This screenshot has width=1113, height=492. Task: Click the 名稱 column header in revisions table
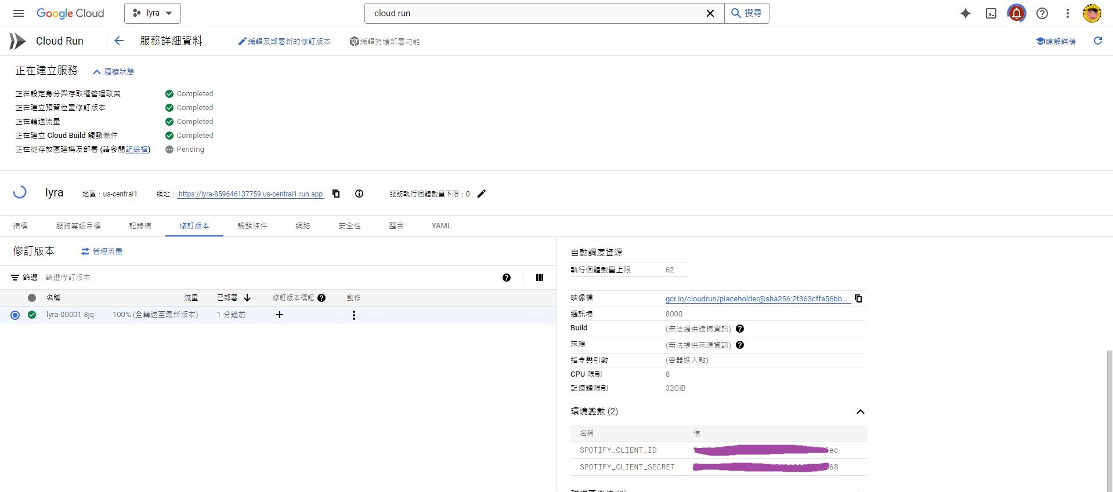[53, 298]
